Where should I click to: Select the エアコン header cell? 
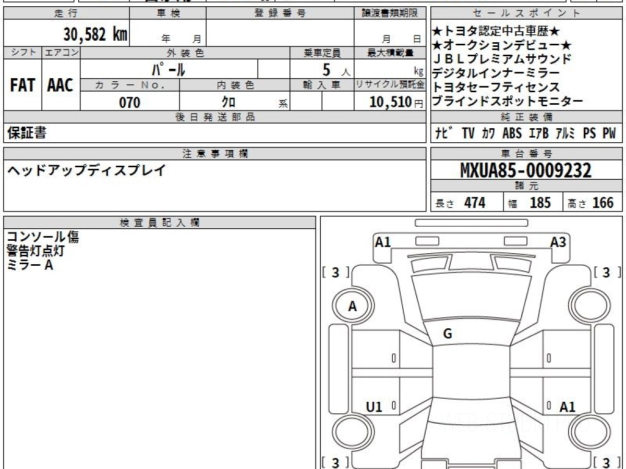[x=61, y=53]
